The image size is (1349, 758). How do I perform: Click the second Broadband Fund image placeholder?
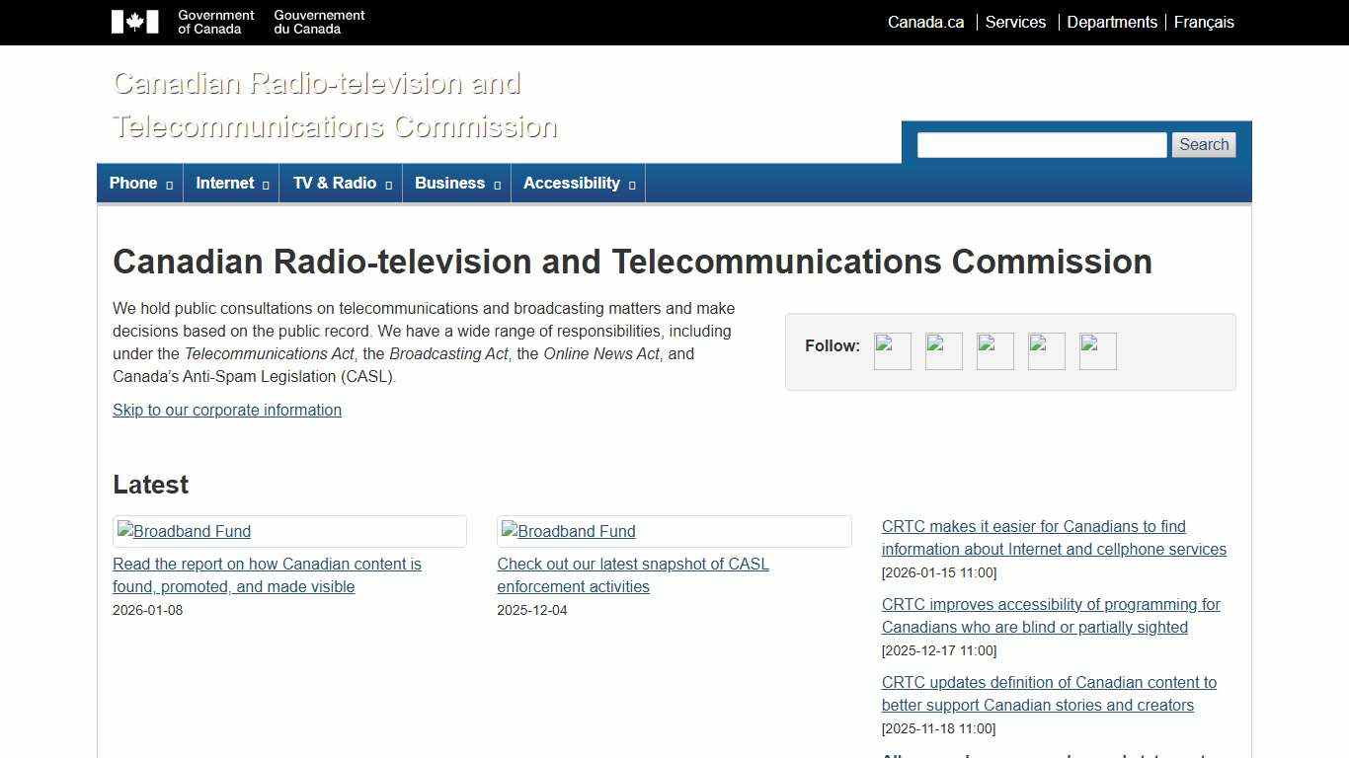(x=568, y=531)
